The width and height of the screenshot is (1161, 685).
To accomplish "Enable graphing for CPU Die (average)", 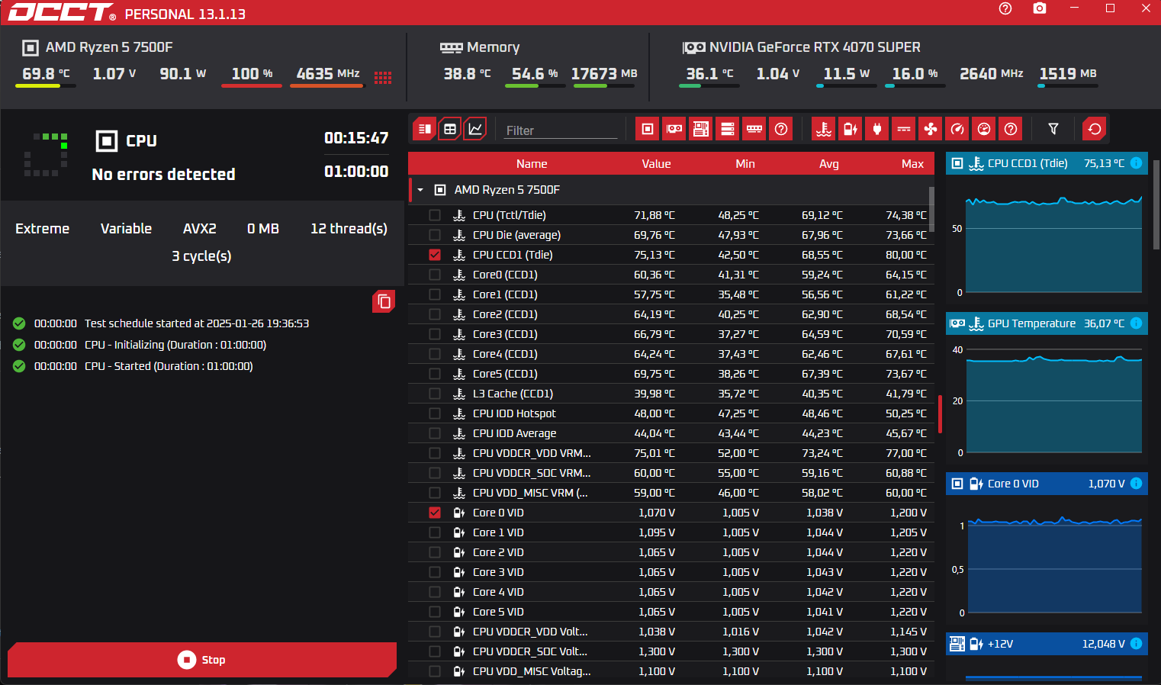I will [435, 235].
